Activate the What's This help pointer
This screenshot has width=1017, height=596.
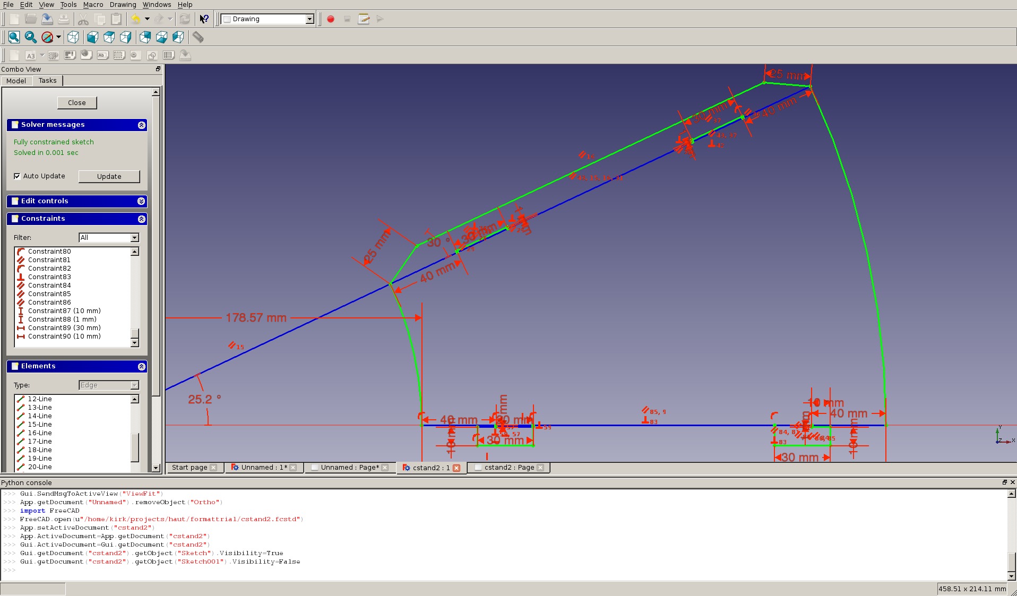[204, 19]
